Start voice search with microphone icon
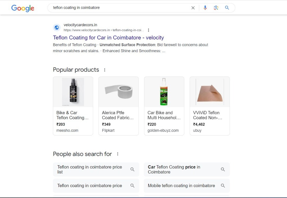 pos(205,8)
